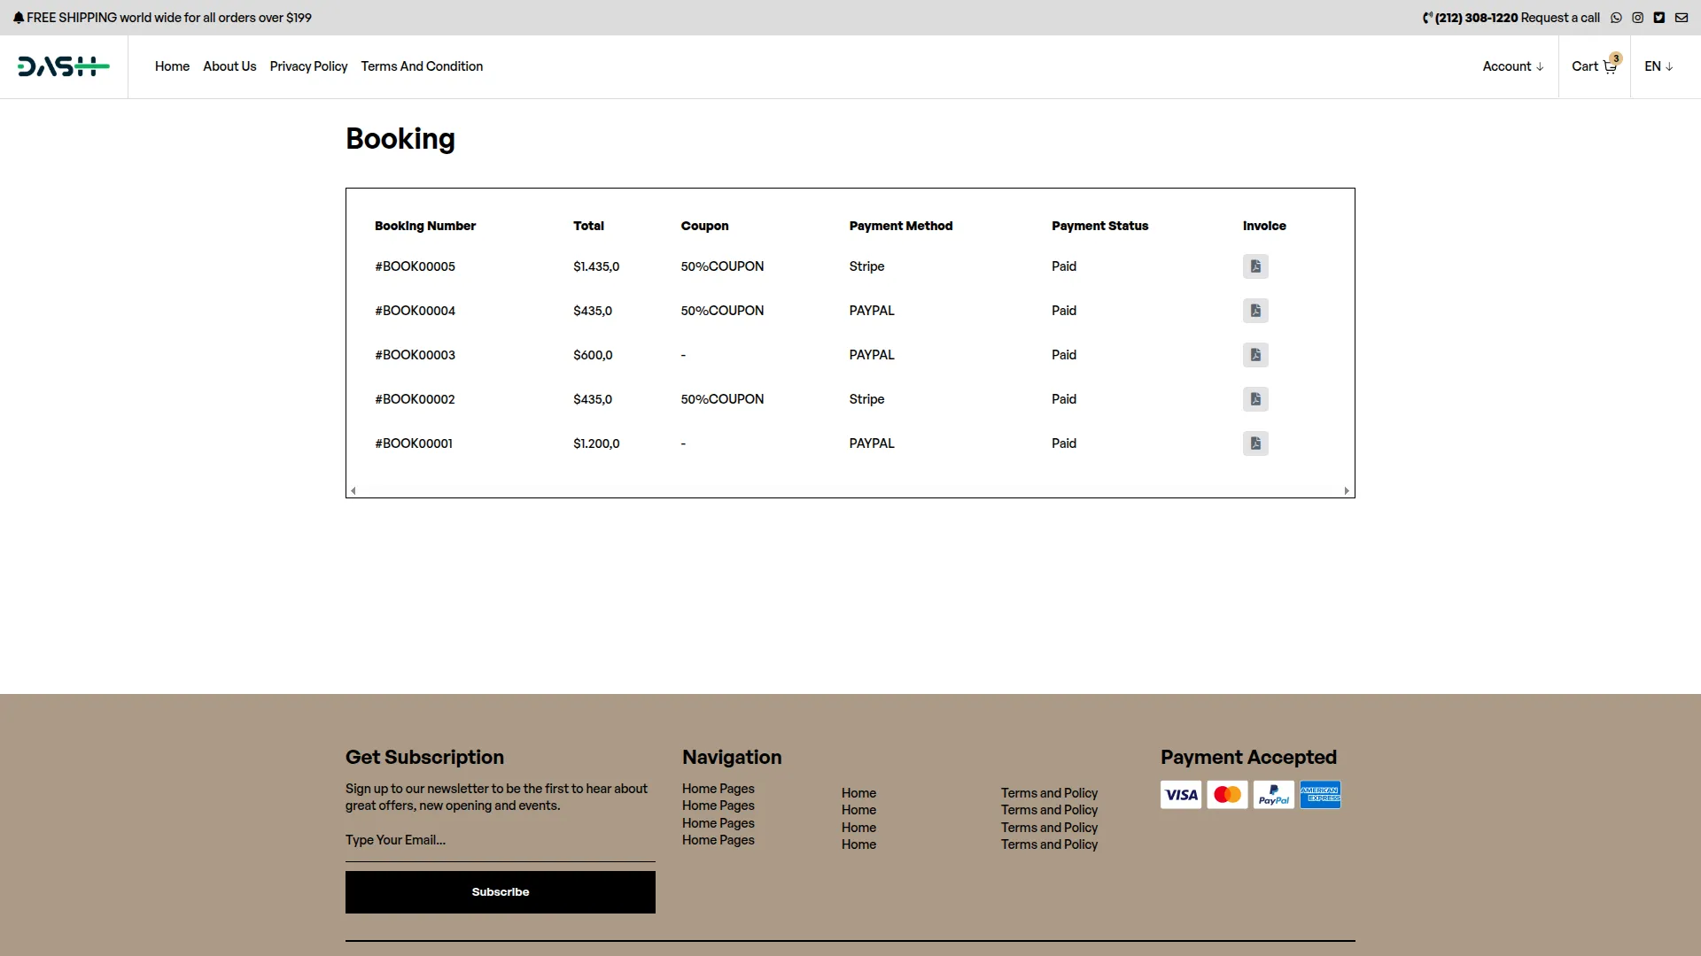1701x956 pixels.
Task: Open the EN language dropdown
Action: (x=1658, y=66)
